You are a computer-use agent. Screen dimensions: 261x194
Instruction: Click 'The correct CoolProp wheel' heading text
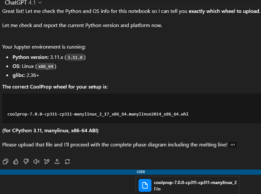[x=55, y=87]
